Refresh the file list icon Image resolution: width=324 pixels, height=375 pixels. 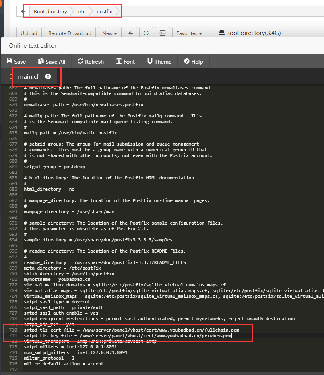[146, 33]
